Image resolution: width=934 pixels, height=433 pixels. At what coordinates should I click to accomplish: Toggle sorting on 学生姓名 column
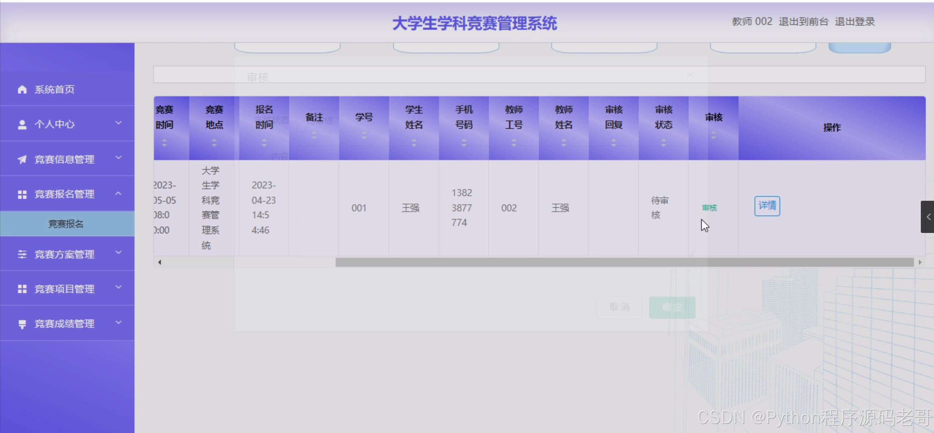coord(414,143)
